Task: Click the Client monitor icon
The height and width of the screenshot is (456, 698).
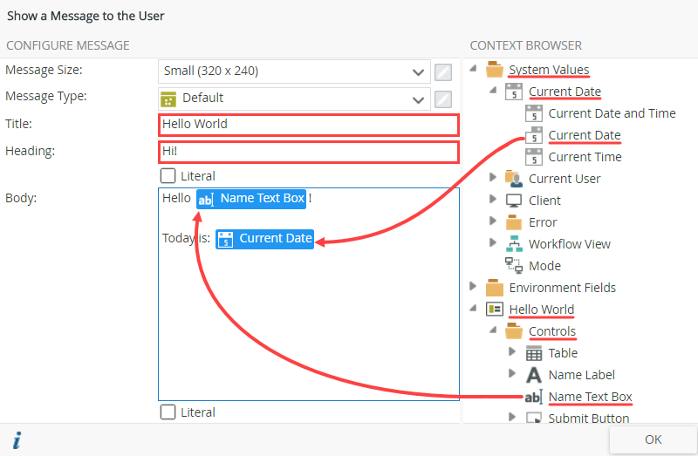Action: click(515, 201)
